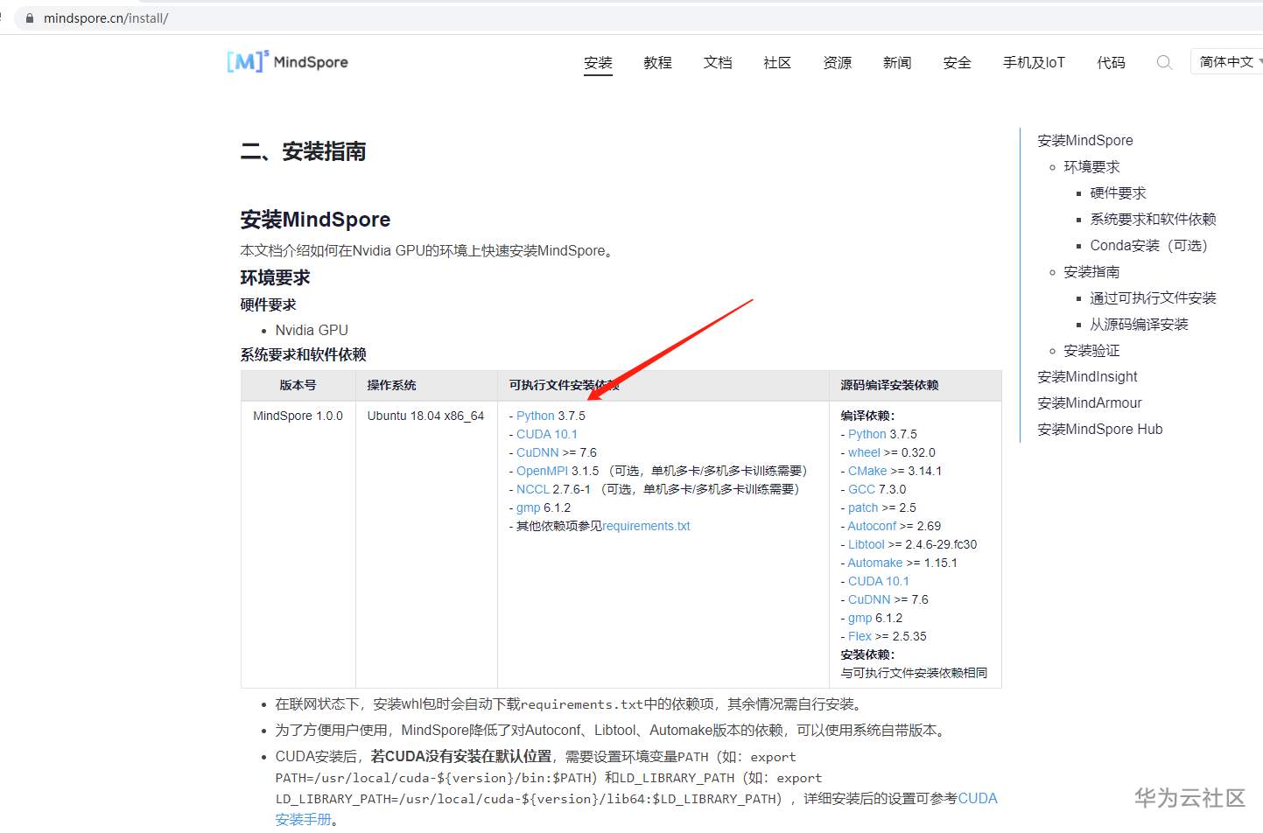Viewport: 1263px width, 833px height.
Task: Go to 硬件要求 in the sidebar contents
Action: [1118, 192]
